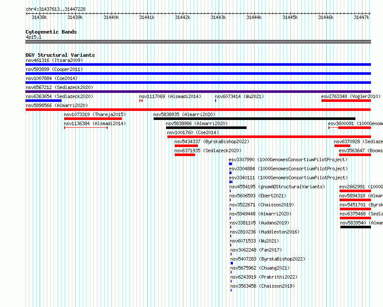Click the nsv6567212 (Sedlazeck2020) label
The image size is (383, 307).
[x=59, y=87]
